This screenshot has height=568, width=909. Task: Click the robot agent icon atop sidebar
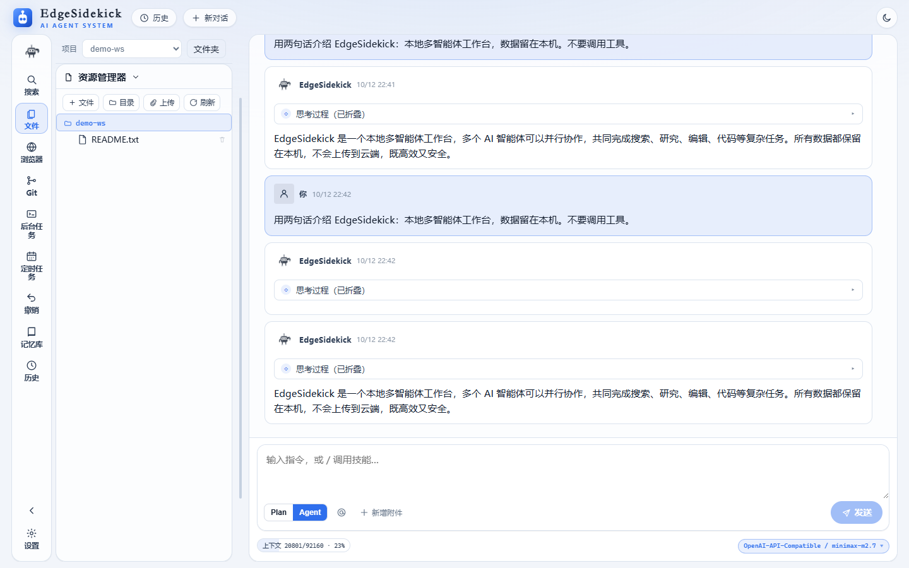[32, 51]
